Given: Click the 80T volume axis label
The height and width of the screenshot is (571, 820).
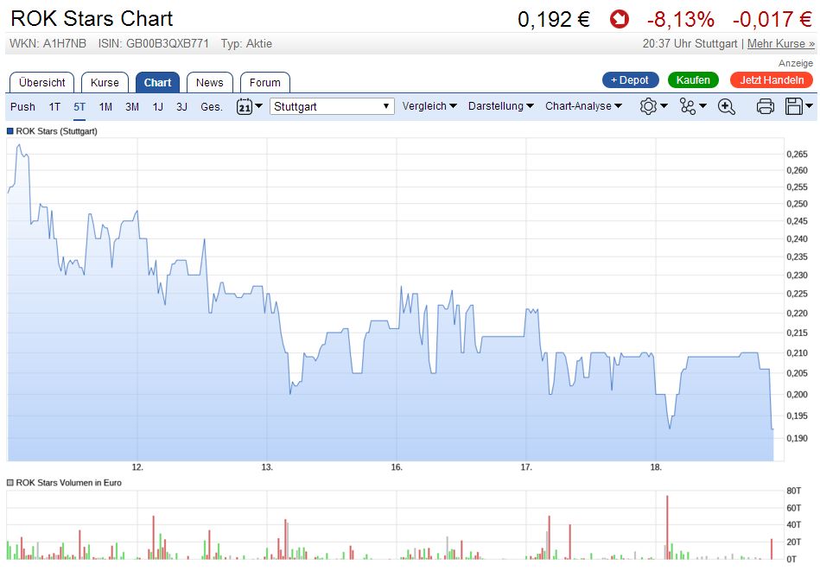Looking at the screenshot, I should coord(794,491).
